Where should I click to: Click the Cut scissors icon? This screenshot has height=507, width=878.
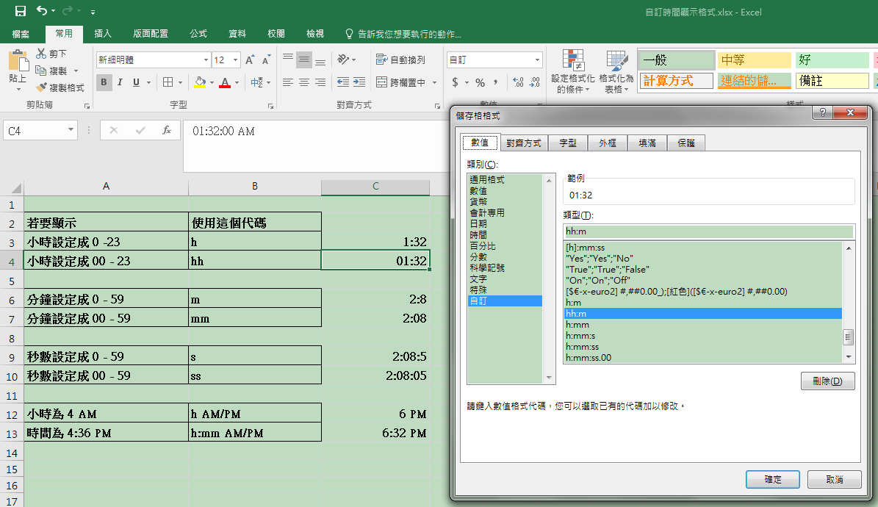[x=41, y=53]
